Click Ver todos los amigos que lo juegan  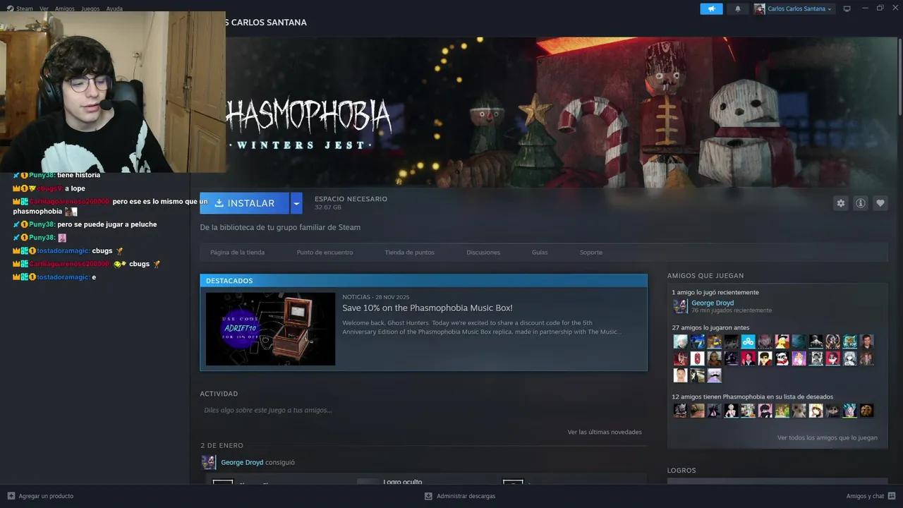828,437
